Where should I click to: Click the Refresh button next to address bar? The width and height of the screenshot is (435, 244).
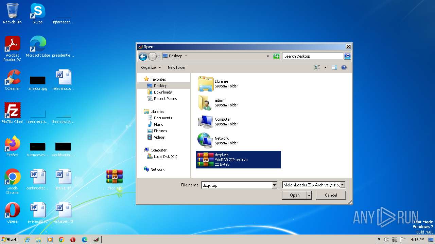coord(276,56)
